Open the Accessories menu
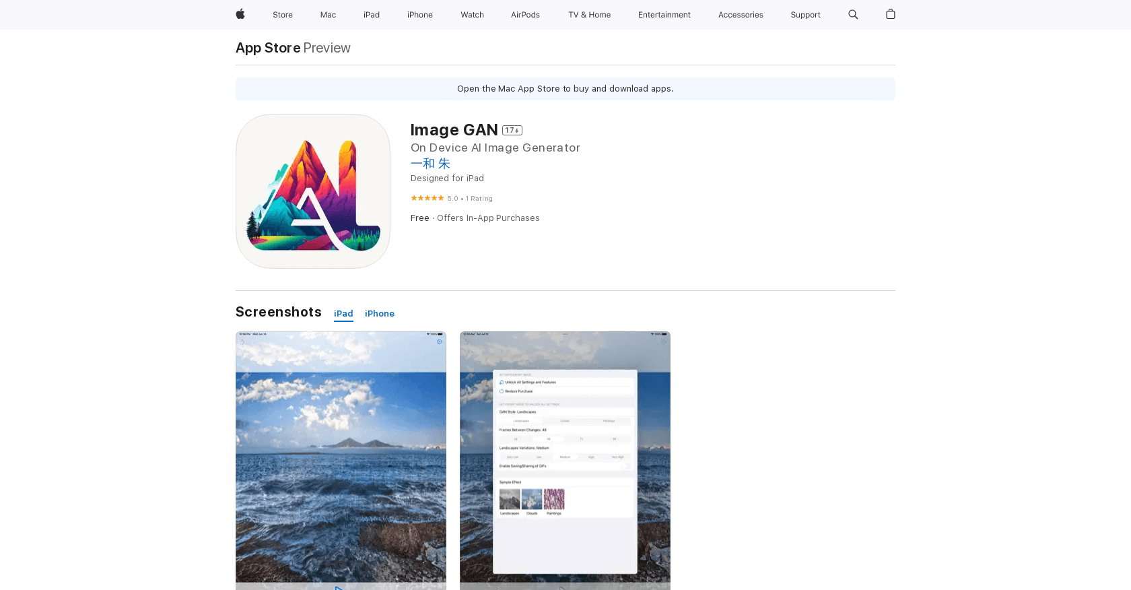Screen dimensions: 1131x590 point(741,15)
